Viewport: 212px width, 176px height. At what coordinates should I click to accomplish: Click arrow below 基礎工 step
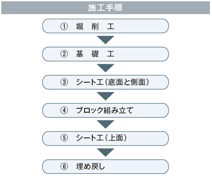tap(106, 68)
